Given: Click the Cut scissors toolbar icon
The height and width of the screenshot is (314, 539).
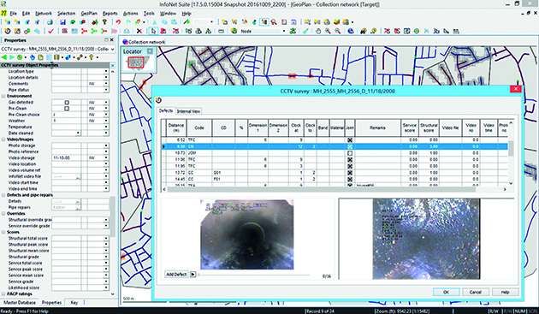Looking at the screenshot, I should click(154, 22).
